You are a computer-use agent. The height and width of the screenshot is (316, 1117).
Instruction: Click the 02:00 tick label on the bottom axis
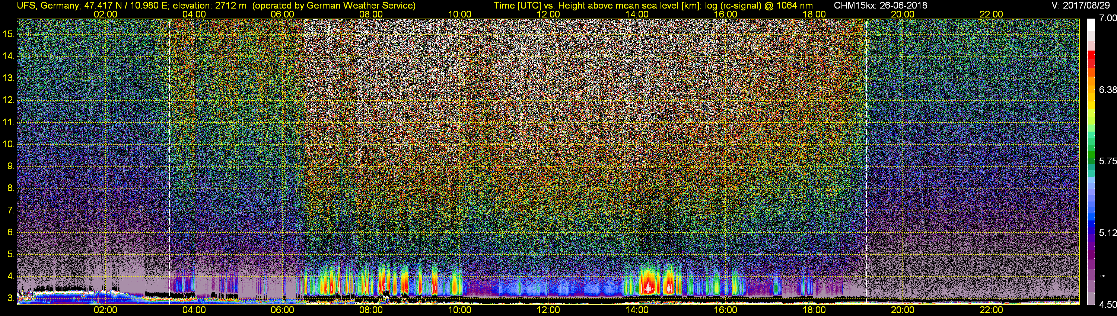coord(105,310)
